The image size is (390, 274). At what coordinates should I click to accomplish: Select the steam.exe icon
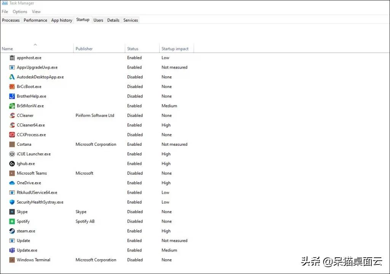click(12, 231)
